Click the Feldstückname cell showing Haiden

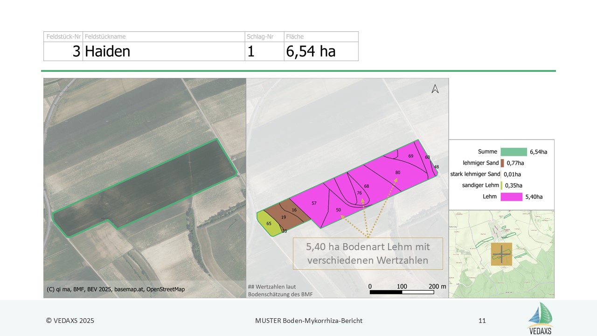pos(163,51)
